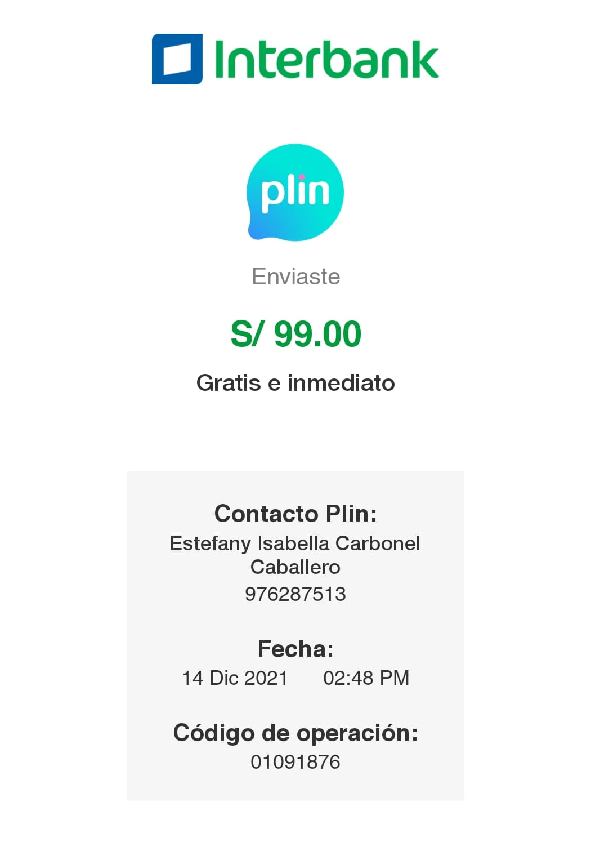Click the 'Código de operación:' heading
The height and width of the screenshot is (860, 591).
tap(295, 733)
